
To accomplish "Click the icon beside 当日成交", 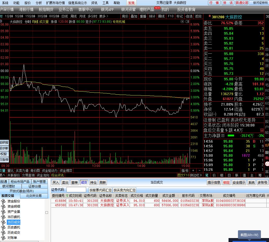I will 3,222.
